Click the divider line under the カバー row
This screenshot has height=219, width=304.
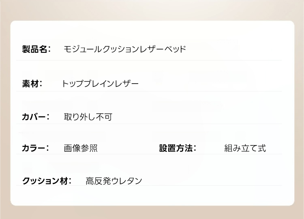pyautogui.click(x=149, y=124)
